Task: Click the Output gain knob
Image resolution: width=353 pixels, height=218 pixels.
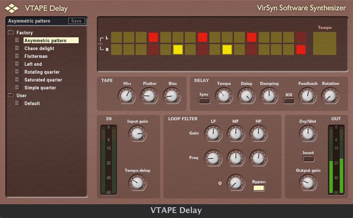Action: click(308, 183)
